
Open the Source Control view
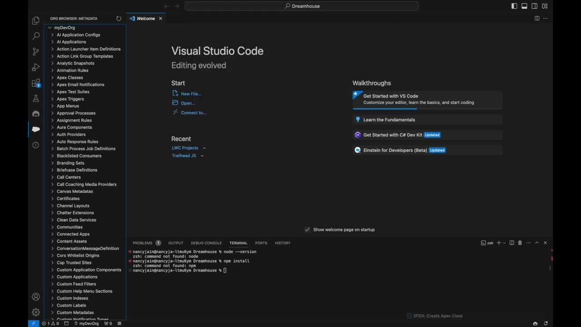[x=36, y=51]
